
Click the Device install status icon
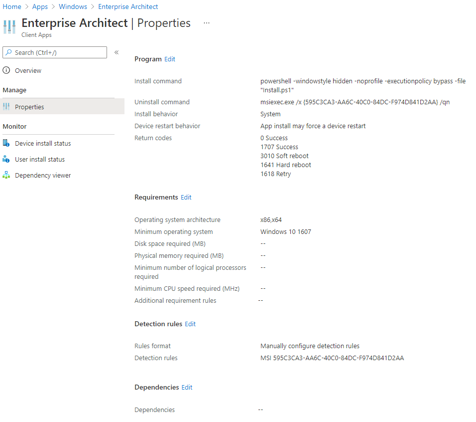(x=6, y=143)
